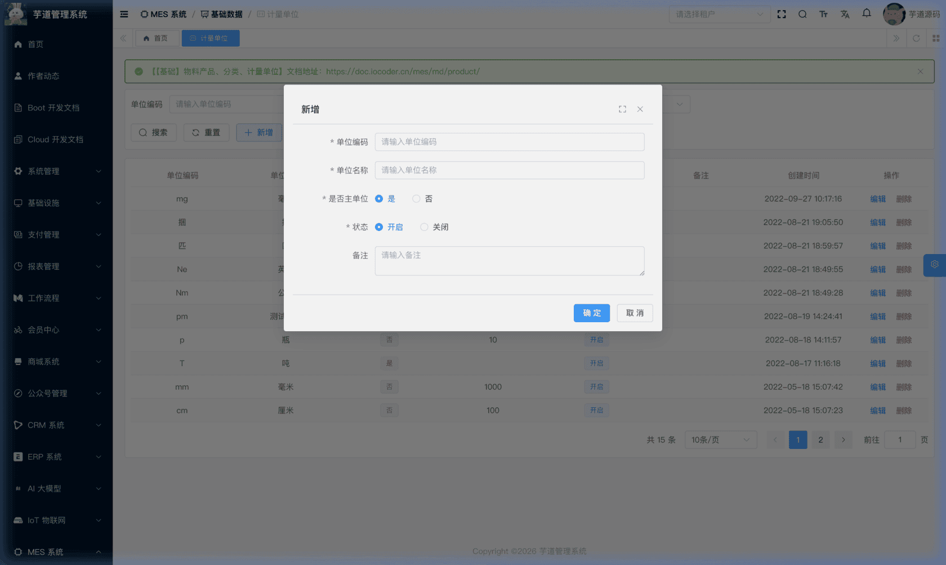Expand 系统管理 sidebar menu
946x565 pixels.
coord(56,171)
